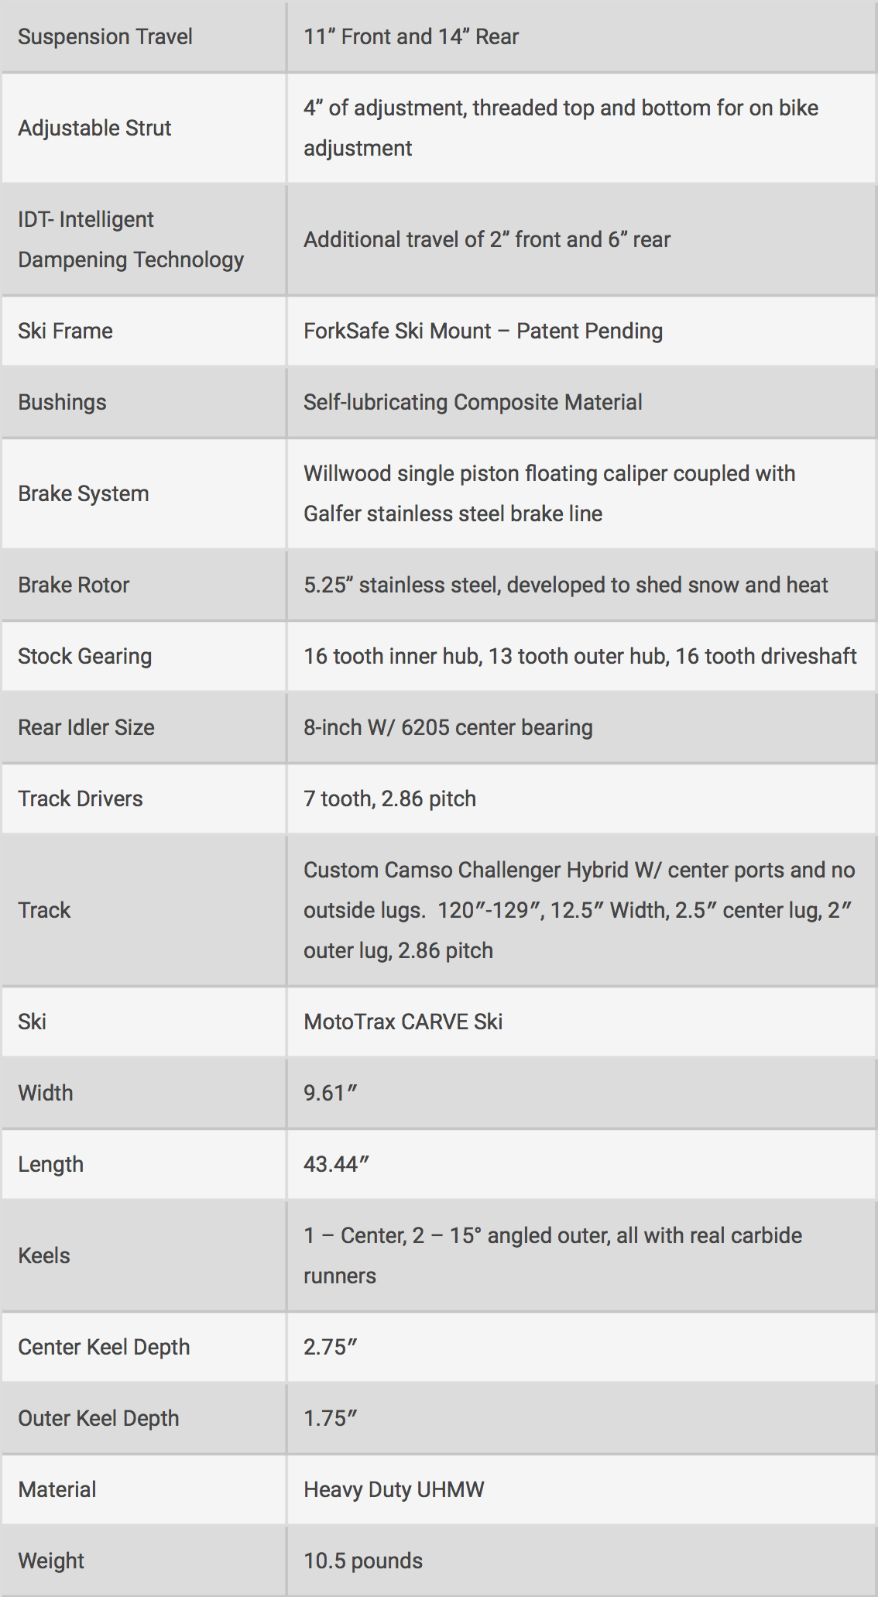The image size is (878, 1597).
Task: Select the Weight value 10.5 pounds
Action: (x=363, y=1561)
